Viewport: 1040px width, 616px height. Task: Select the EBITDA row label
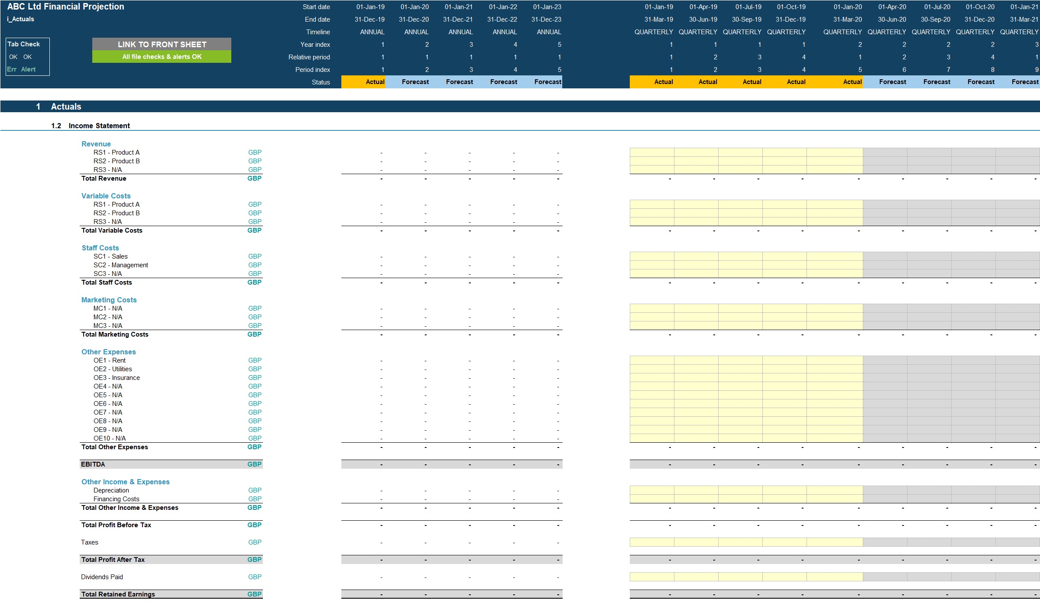[x=93, y=464]
